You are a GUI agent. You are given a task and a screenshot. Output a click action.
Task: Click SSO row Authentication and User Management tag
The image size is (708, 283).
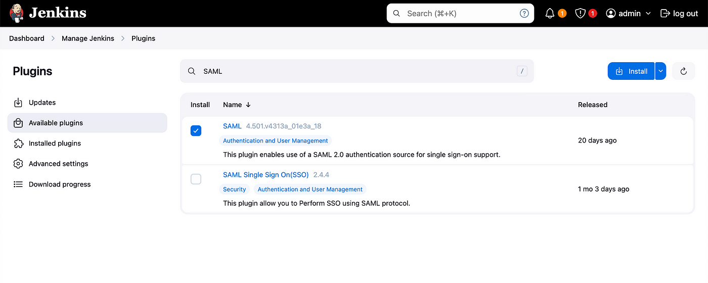coord(310,189)
